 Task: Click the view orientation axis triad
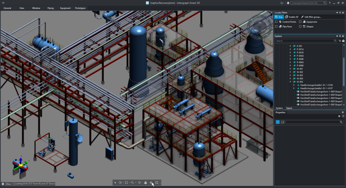(x=20, y=165)
